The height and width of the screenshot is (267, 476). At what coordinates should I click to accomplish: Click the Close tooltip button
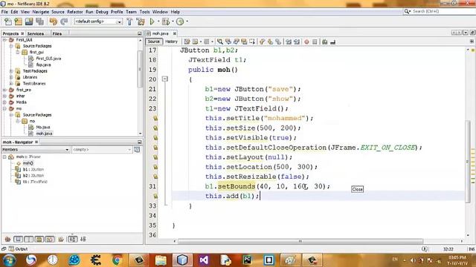[357, 189]
